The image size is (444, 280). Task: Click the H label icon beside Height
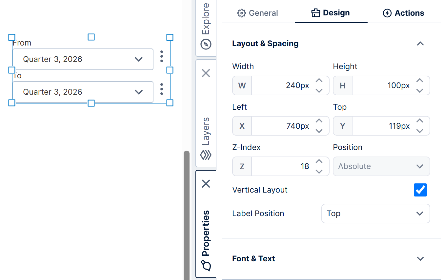point(343,86)
